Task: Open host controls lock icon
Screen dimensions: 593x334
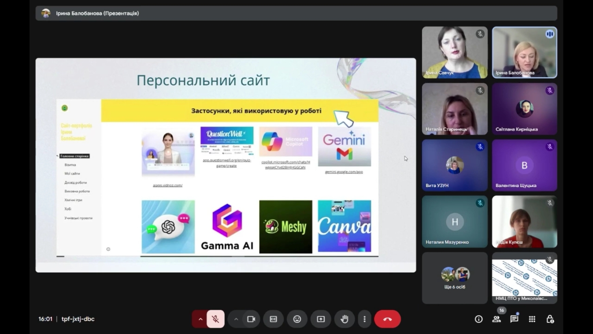Action: tap(550, 319)
